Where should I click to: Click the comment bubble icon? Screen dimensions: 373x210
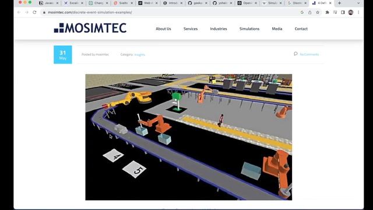pos(295,54)
